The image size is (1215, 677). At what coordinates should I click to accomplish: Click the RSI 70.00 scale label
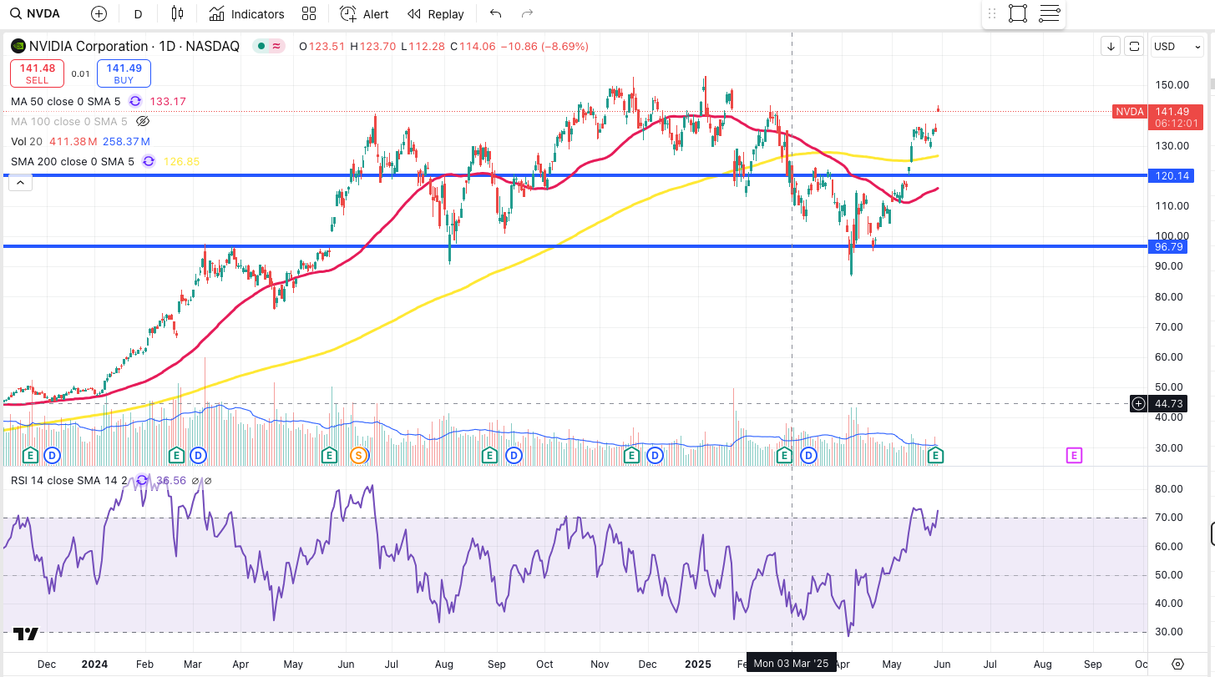tap(1170, 518)
